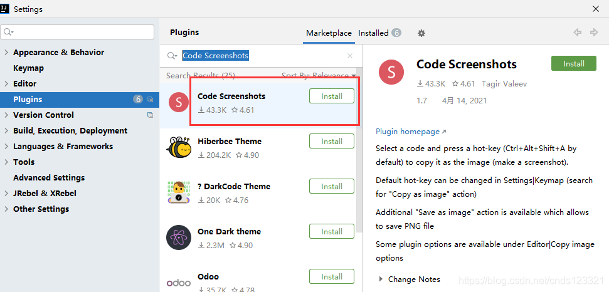609x292 pixels.
Task: Expand the Tools settings node
Action: (6, 162)
